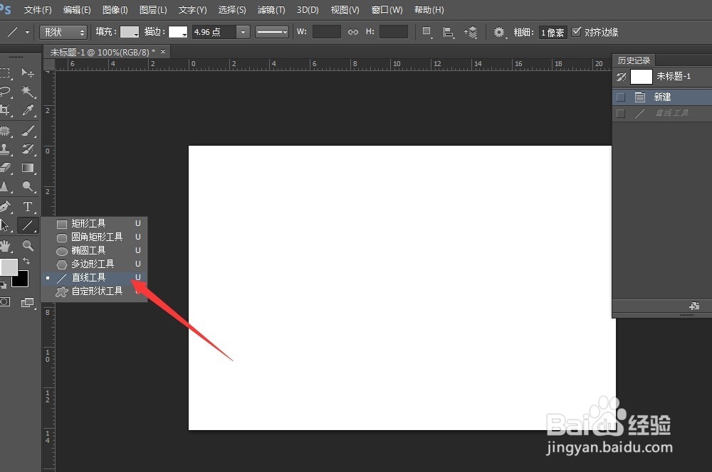Choose 圆角矩形工具 from flyout
The height and width of the screenshot is (472, 712).
[x=95, y=237]
